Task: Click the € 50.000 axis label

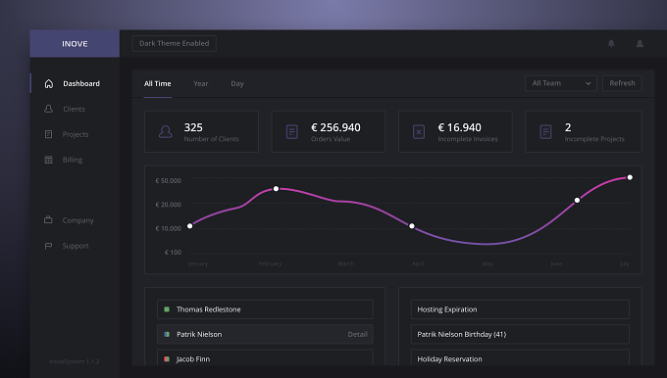Action: pyautogui.click(x=168, y=180)
